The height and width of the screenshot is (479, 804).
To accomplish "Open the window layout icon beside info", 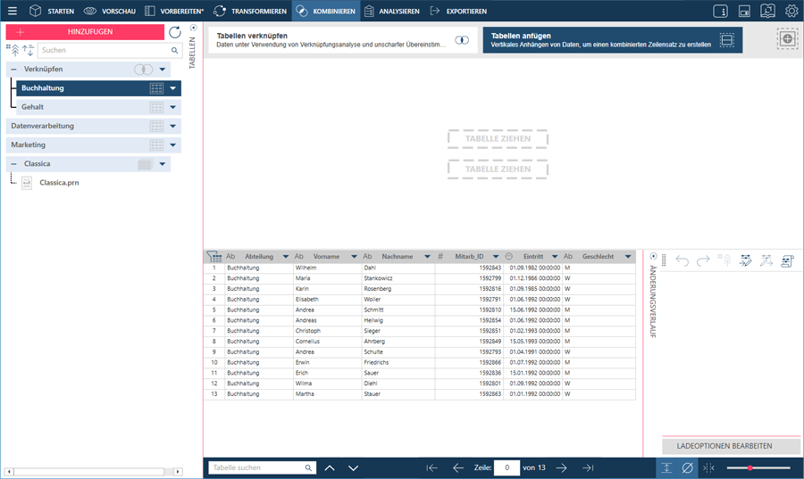I will 744,11.
